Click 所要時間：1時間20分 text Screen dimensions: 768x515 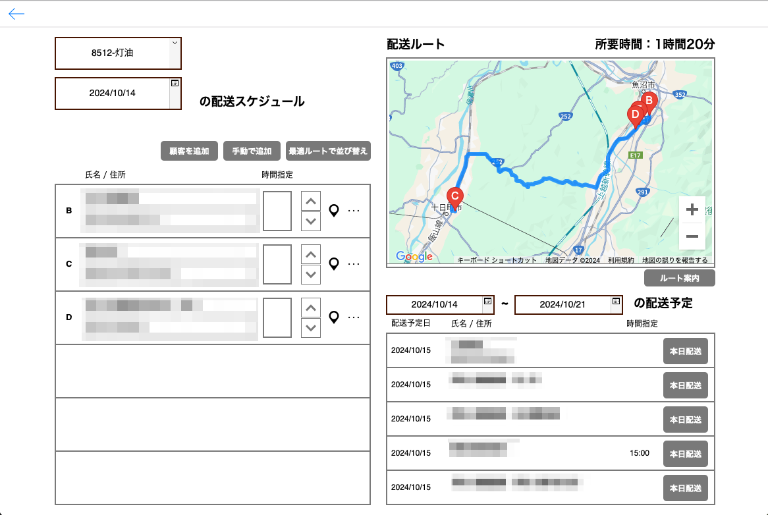(x=655, y=44)
